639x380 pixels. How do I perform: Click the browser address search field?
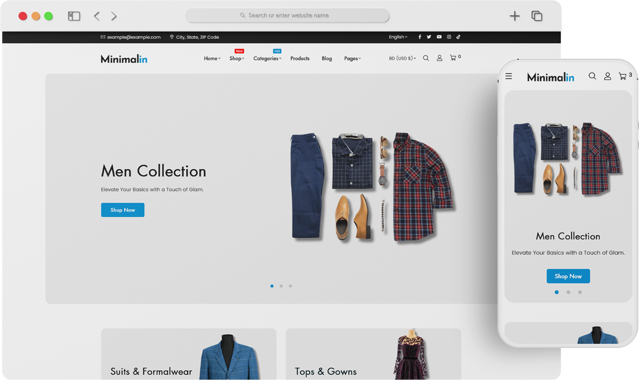click(x=288, y=15)
